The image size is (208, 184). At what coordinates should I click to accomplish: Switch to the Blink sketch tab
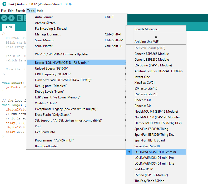(x=8, y=27)
